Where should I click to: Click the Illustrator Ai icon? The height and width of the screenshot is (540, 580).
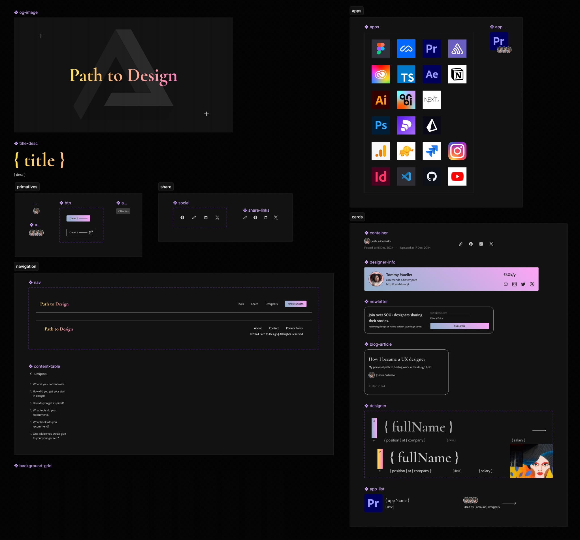tap(380, 100)
